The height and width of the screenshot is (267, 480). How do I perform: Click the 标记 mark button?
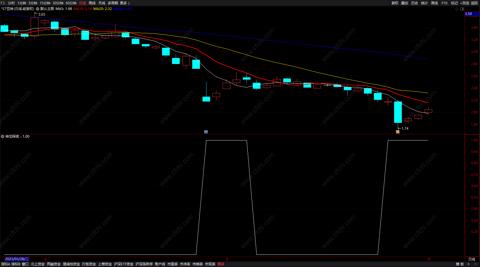click(x=454, y=3)
